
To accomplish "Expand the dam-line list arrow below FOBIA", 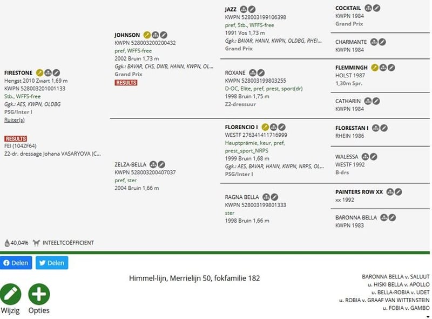I will click(428, 316).
